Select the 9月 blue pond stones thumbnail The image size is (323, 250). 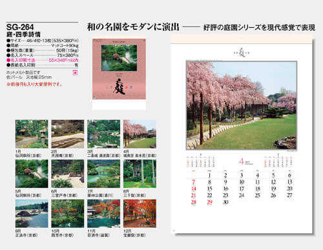coord(32,213)
